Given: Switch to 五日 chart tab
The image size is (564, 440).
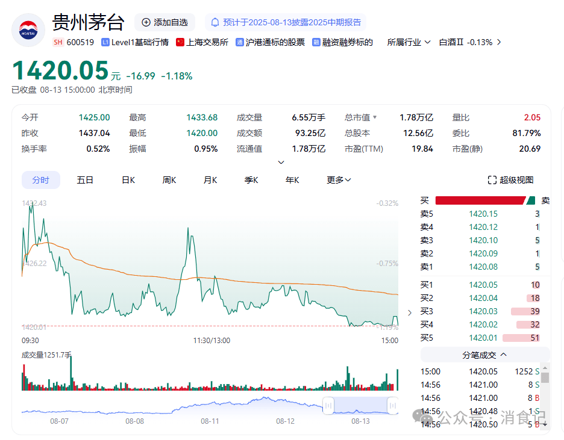Looking at the screenshot, I should 85,180.
